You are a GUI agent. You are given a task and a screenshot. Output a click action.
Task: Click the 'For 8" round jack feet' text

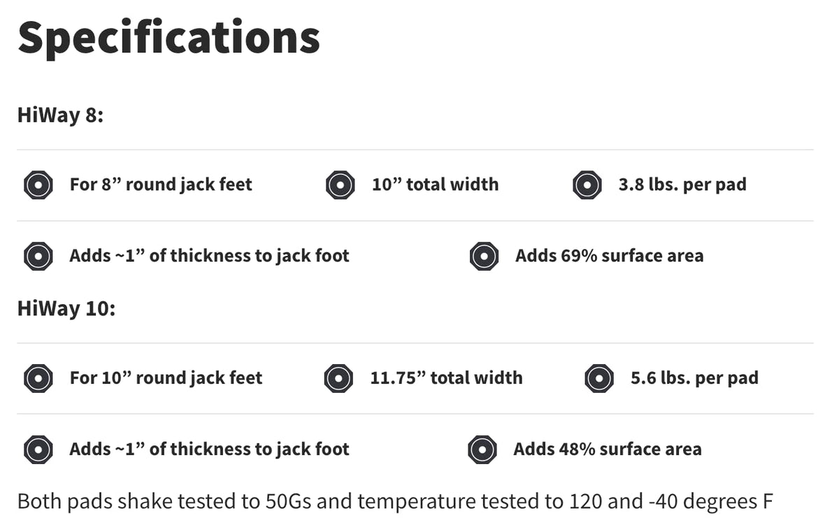[161, 185]
